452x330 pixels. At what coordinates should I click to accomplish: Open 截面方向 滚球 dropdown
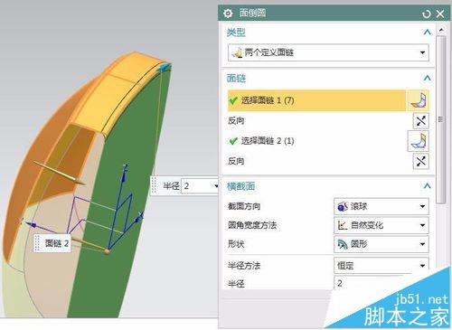381,206
